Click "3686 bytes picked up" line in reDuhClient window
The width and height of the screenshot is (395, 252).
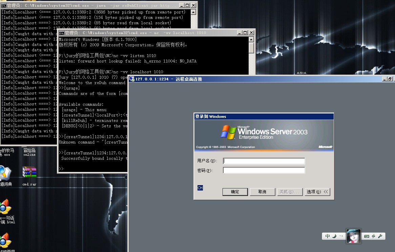coord(93,12)
